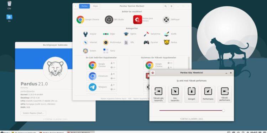Click the Pardus Güç Yöneticisi app icon
The image size is (267, 133).
pyautogui.click(x=153, y=73)
